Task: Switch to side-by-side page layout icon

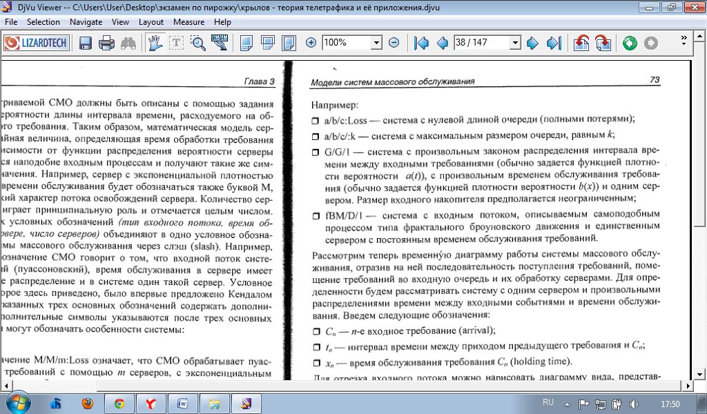Action: tap(289, 43)
